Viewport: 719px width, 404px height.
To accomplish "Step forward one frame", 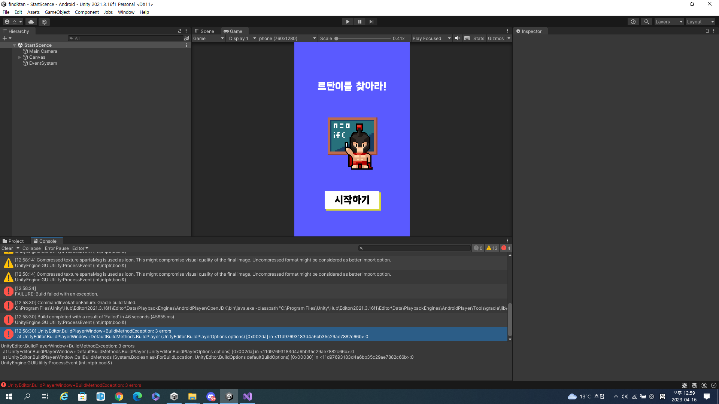I will 371,22.
